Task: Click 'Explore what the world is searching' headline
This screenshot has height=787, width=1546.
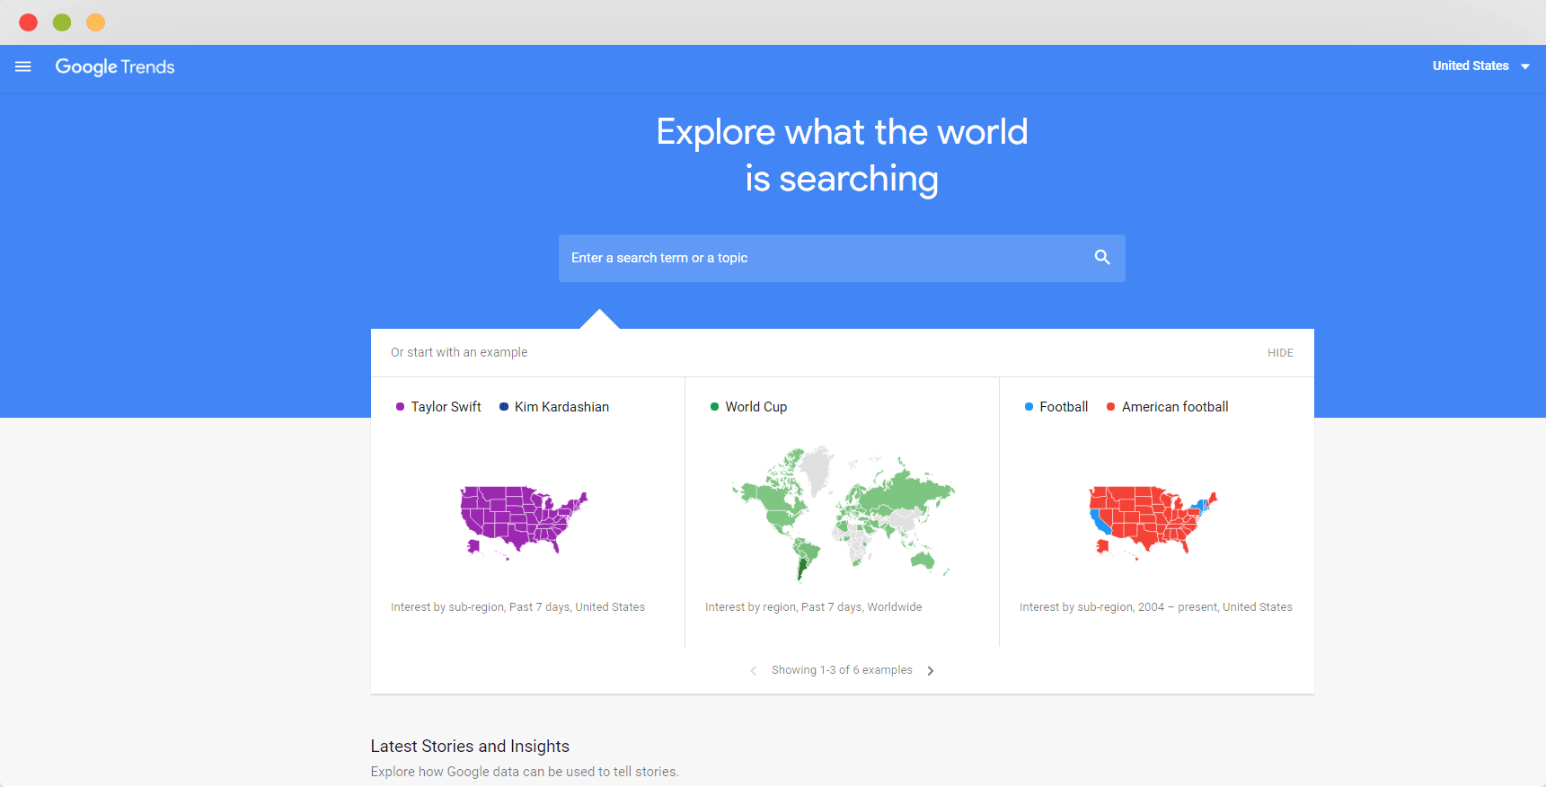Action: click(842, 155)
